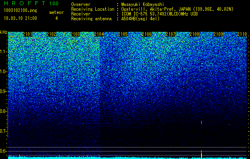Click the 2108 time marker

click(194, 34)
